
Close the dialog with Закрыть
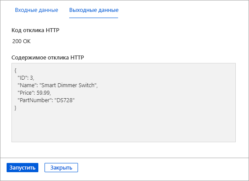tap(61, 167)
